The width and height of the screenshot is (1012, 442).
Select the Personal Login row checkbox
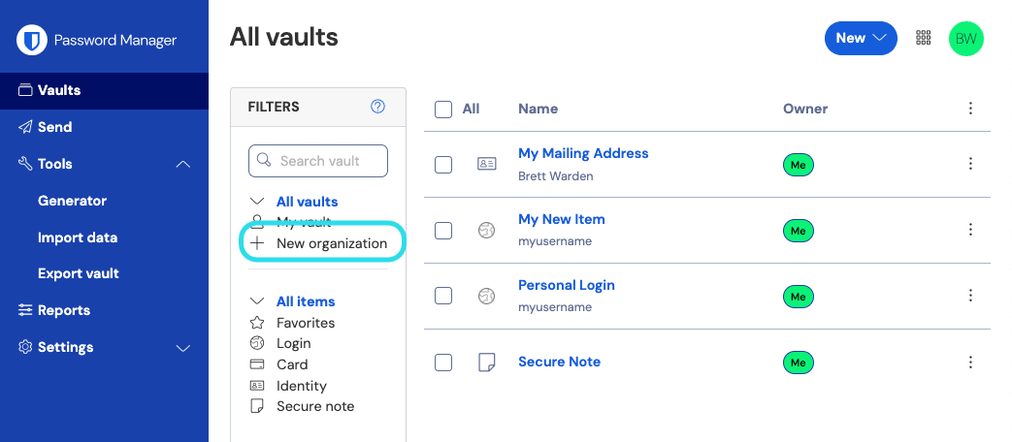coord(443,296)
